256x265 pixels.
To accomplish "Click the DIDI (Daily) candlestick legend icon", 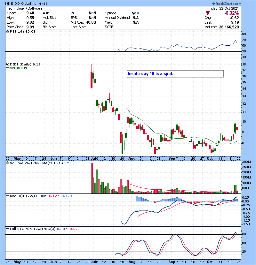I will (x=7, y=64).
